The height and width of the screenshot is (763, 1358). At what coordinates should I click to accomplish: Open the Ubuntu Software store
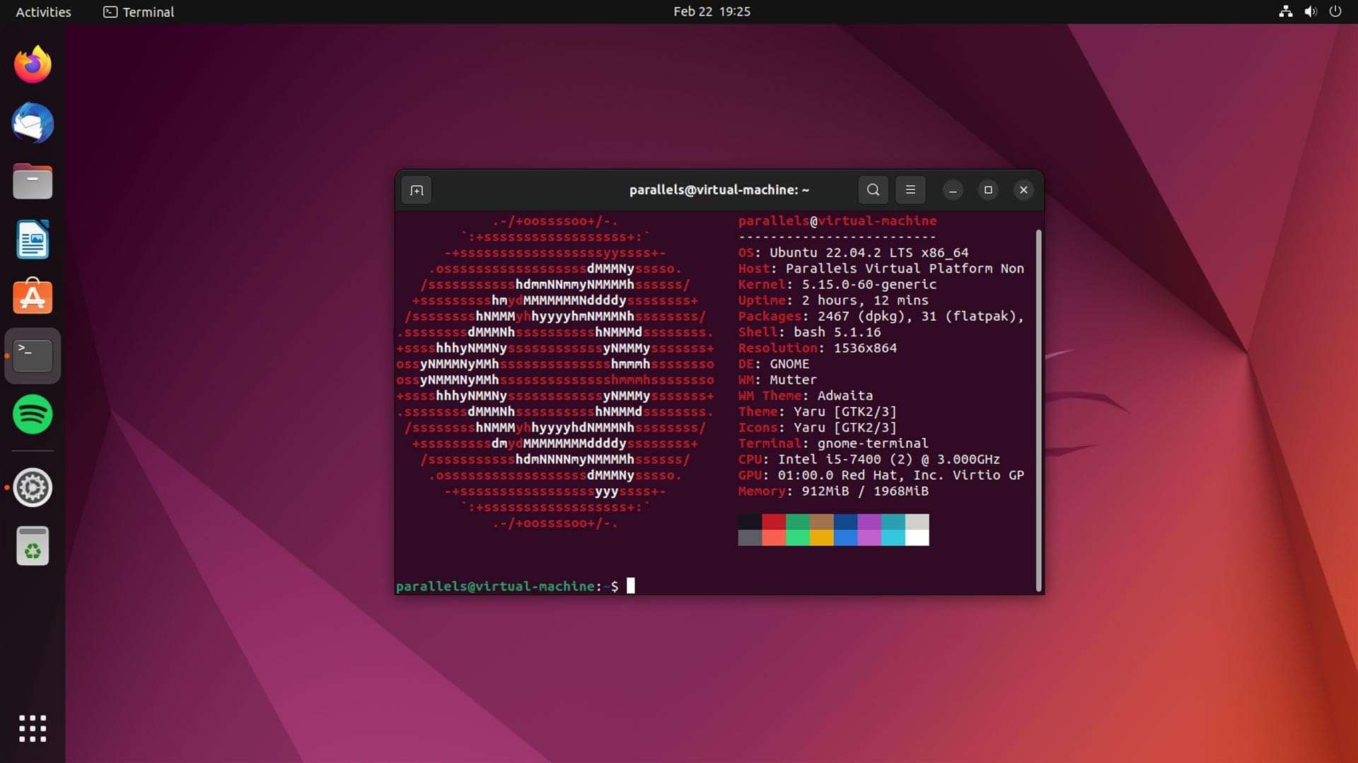[32, 297]
